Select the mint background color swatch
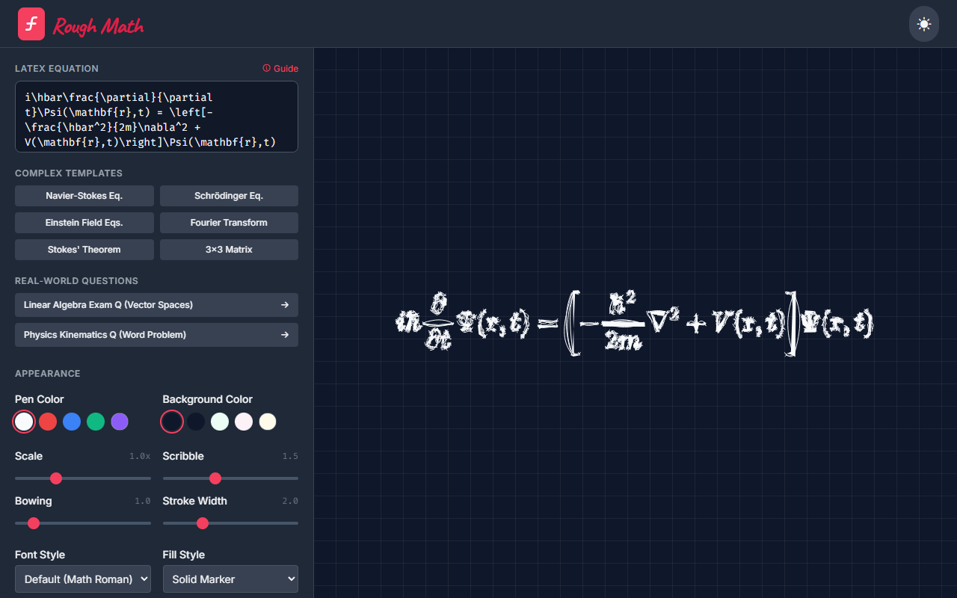The height and width of the screenshot is (598, 957). coord(220,422)
